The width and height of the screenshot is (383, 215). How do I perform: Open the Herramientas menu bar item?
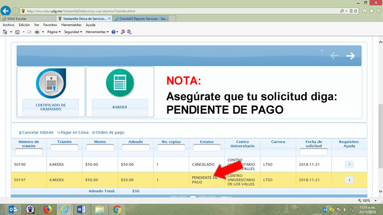71,25
